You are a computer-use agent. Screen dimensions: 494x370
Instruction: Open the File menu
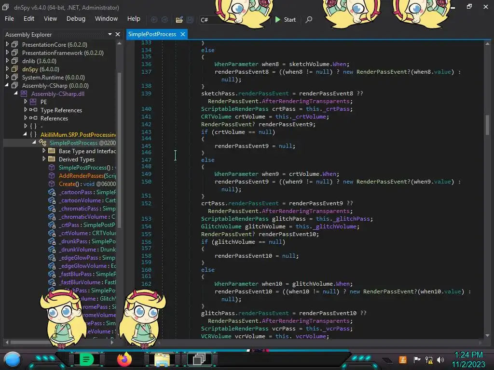pyautogui.click(x=9, y=19)
